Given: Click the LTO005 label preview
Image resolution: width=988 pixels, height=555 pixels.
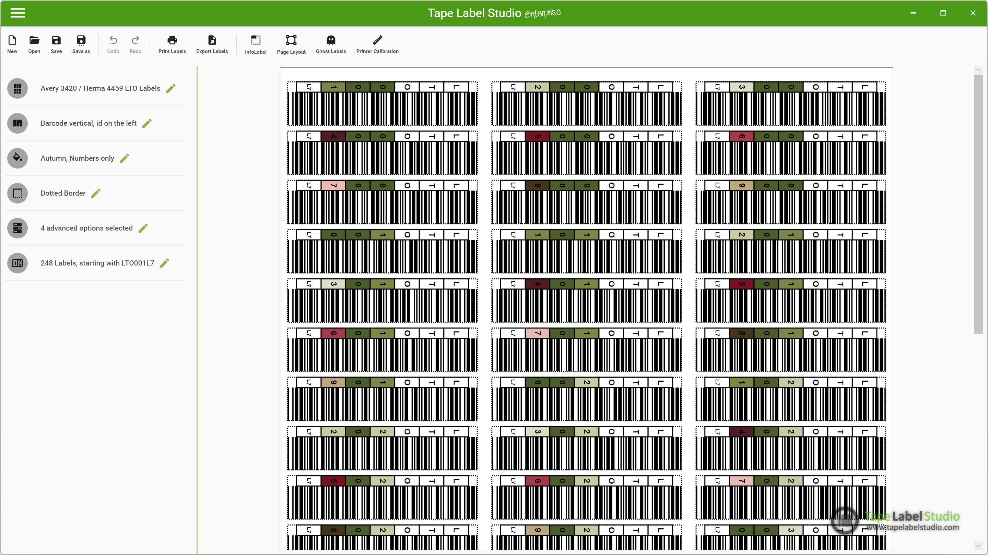Looking at the screenshot, I should 587,153.
